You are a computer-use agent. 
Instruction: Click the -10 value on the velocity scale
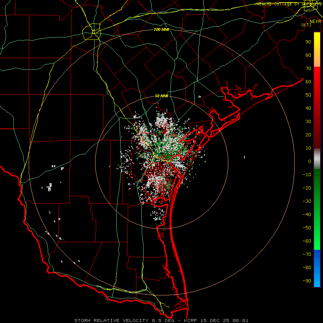pos(307,175)
